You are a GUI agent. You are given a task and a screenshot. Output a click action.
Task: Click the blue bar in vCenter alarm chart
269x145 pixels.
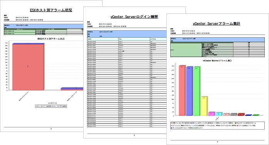[189, 91]
